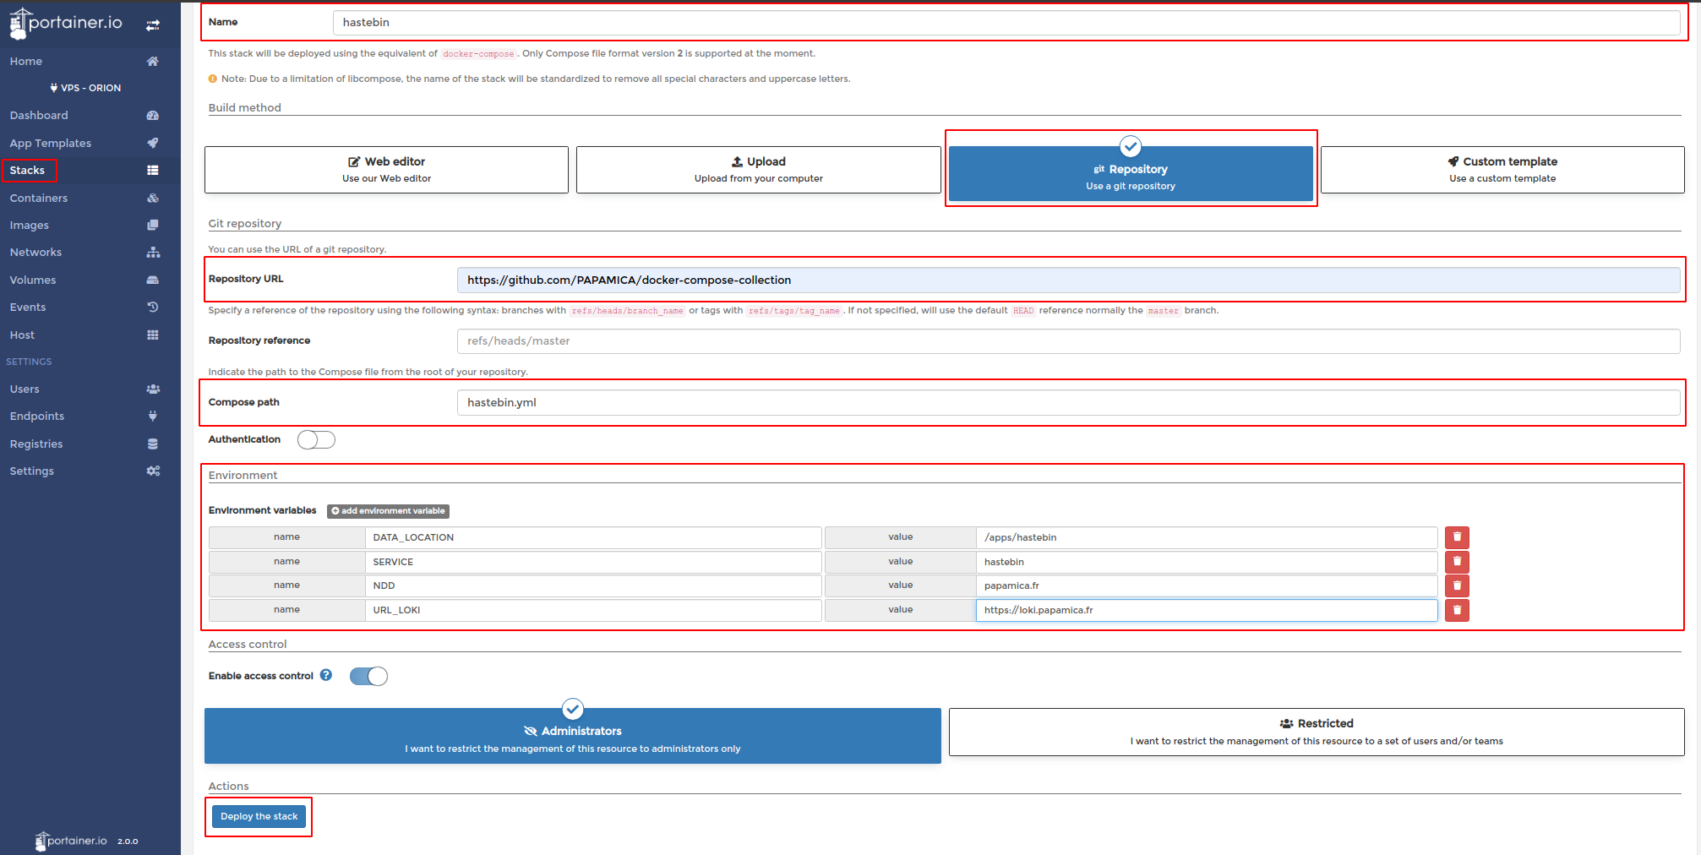Open Volumes in sidebar
The image size is (1701, 855).
(33, 280)
